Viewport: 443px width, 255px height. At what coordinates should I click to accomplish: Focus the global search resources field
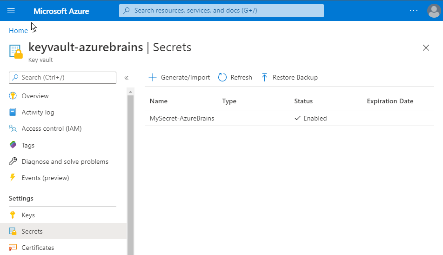coord(221,11)
